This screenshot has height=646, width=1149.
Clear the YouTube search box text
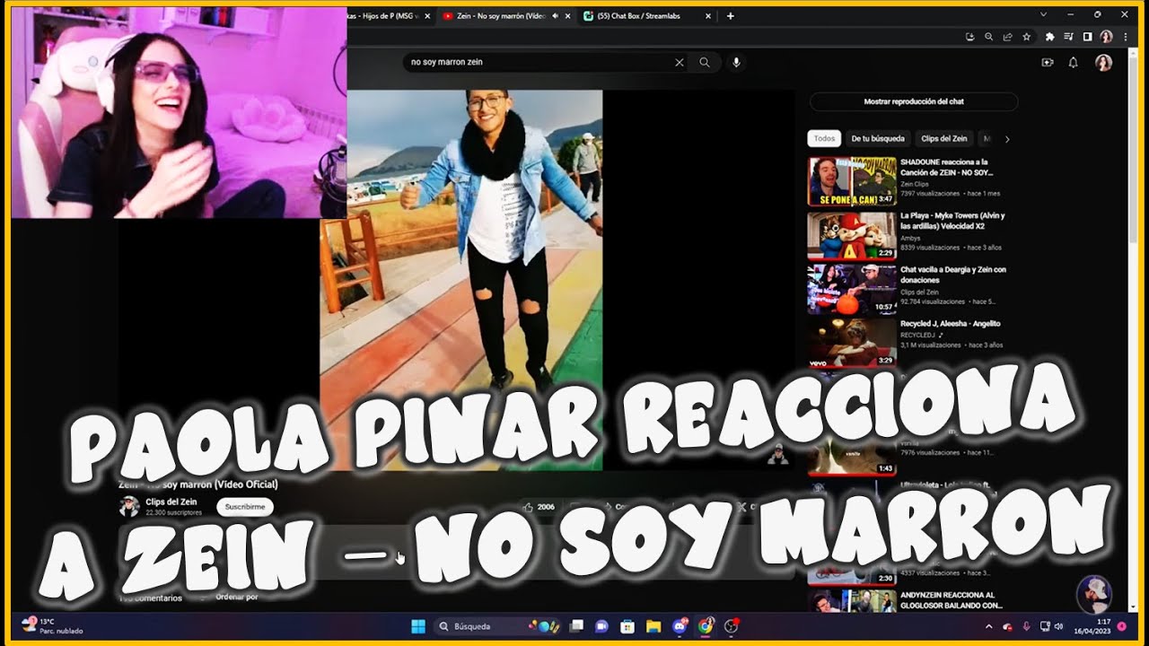click(680, 62)
